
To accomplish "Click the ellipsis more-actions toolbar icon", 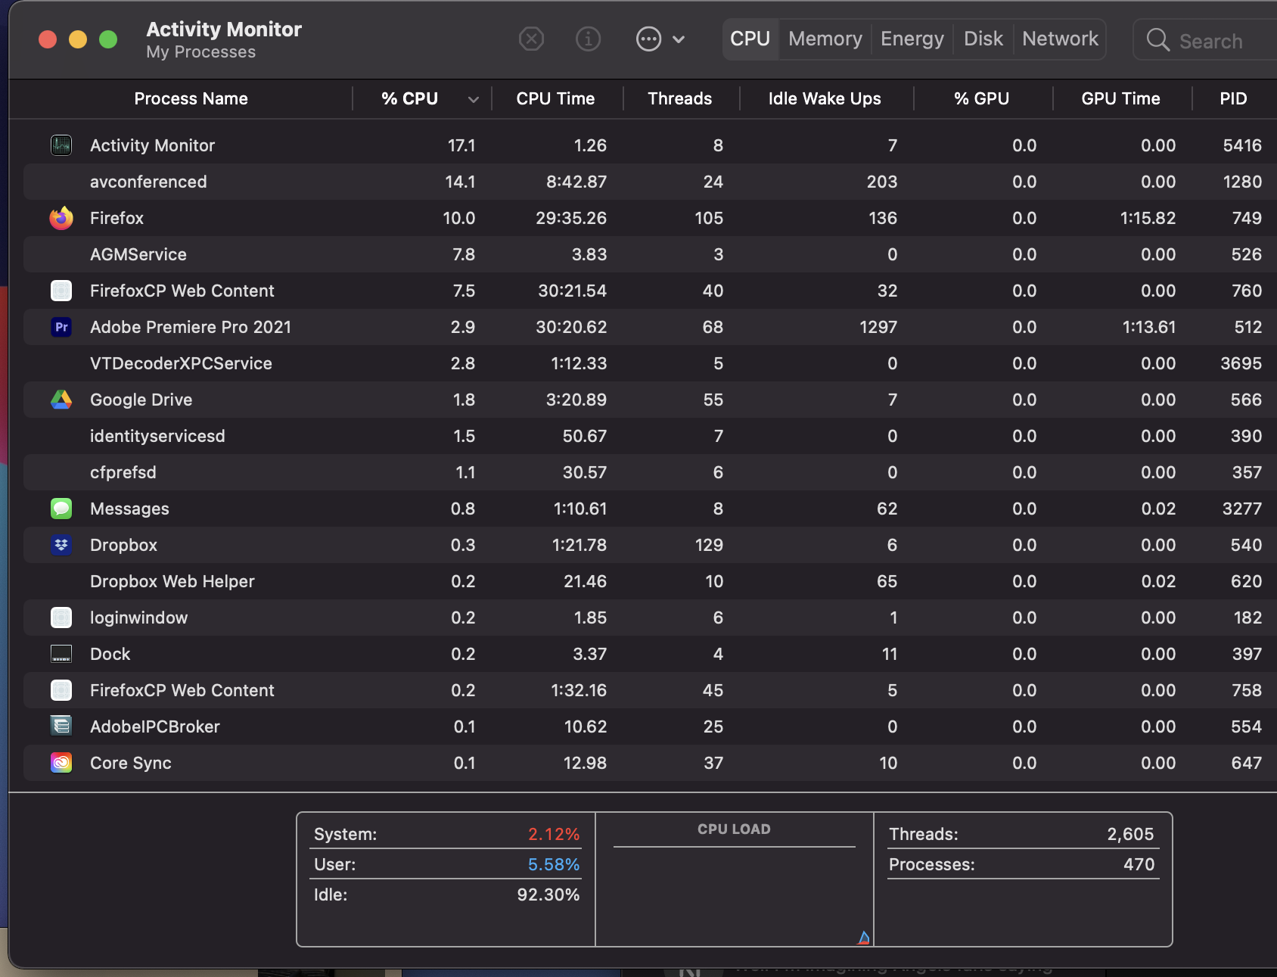I will click(648, 39).
